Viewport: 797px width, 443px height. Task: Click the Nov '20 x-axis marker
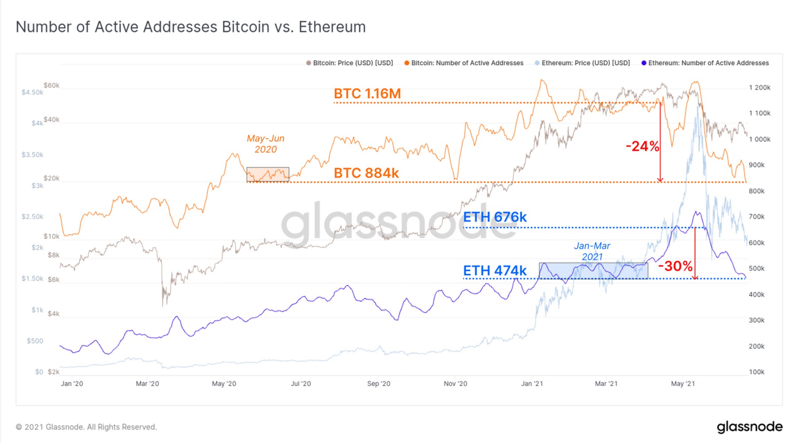(x=455, y=384)
